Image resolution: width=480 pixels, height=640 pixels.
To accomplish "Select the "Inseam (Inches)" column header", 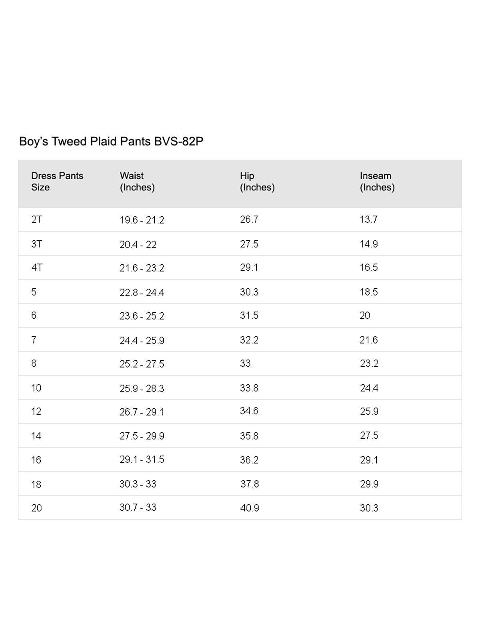I will coord(377,182).
